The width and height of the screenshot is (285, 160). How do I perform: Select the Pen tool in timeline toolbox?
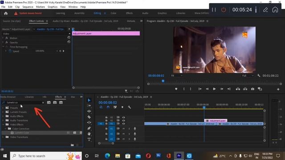[x=89, y=128]
